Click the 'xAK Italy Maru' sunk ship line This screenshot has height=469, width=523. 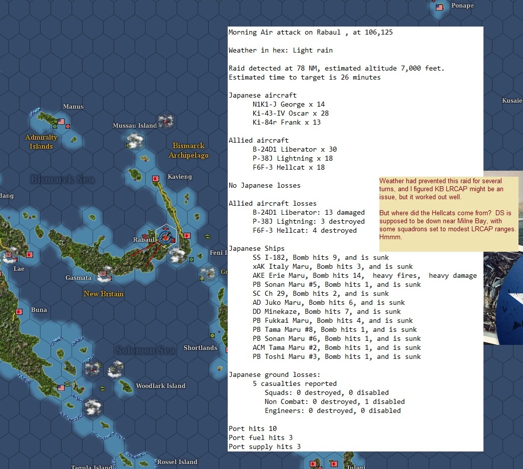(332, 266)
